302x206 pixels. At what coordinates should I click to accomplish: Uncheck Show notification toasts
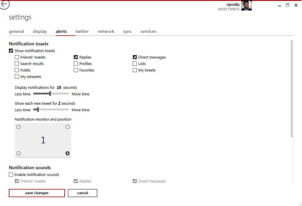tap(11, 51)
